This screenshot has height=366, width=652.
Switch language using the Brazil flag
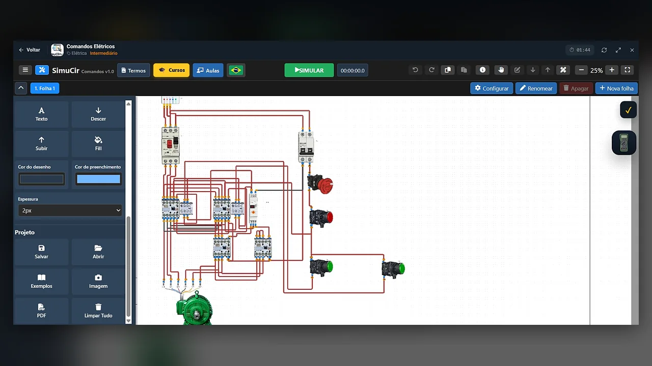(236, 70)
